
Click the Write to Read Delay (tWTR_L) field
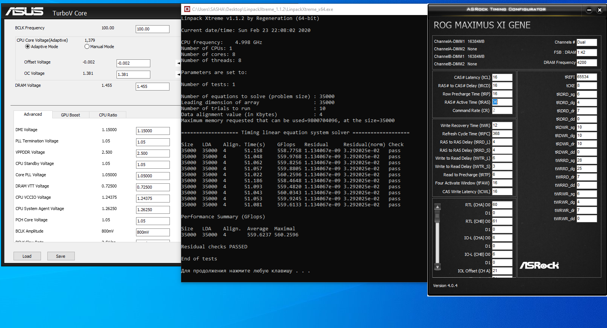pos(502,158)
